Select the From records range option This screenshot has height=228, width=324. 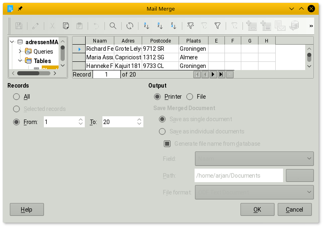[x=16, y=122]
